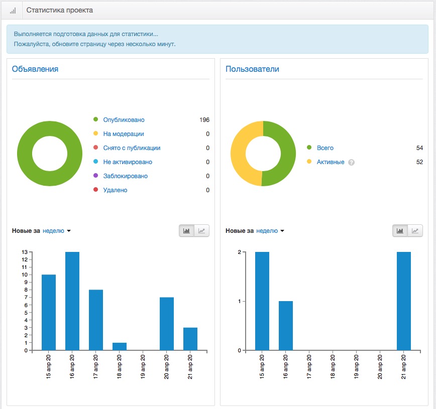The width and height of the screenshot is (436, 409).
Task: Switch users chart to line view
Action: [415, 231]
